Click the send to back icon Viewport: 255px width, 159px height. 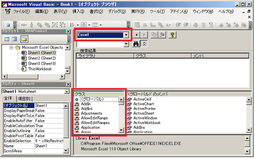coord(47,25)
